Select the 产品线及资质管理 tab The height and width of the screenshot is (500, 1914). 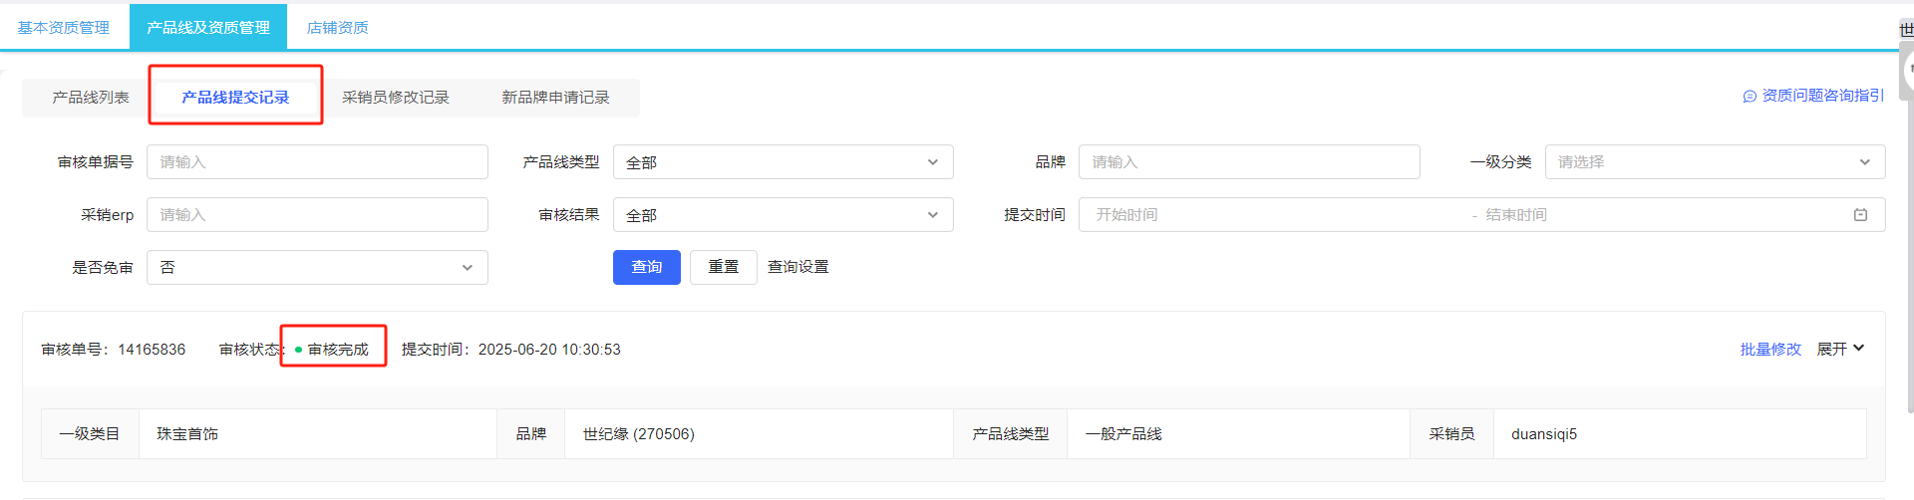208,28
